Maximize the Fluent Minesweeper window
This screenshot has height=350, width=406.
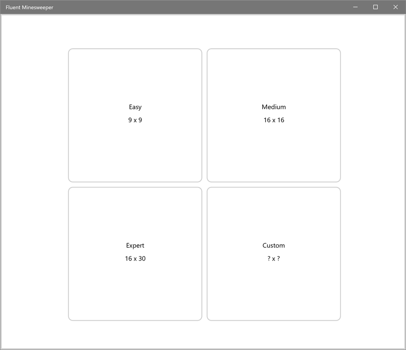pyautogui.click(x=375, y=7)
